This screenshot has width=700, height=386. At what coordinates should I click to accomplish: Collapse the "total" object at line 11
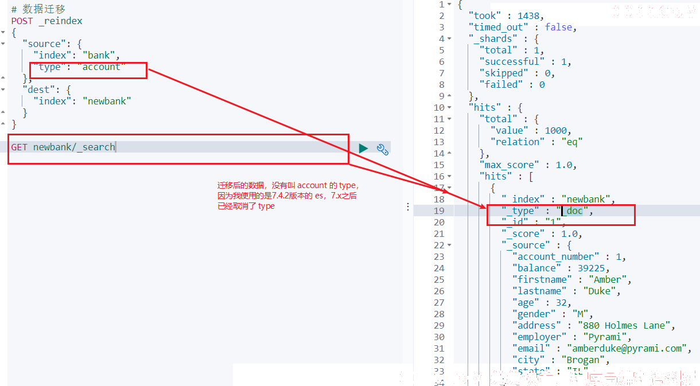coord(450,119)
